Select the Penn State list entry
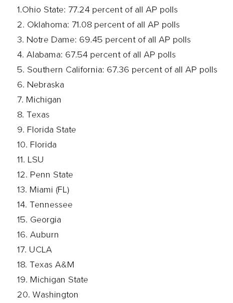The image size is (233, 303). coord(45,174)
